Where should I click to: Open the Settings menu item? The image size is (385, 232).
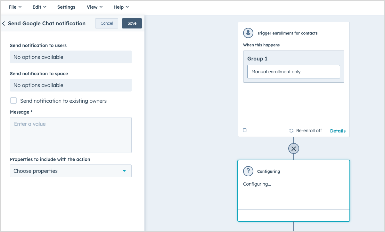click(66, 7)
